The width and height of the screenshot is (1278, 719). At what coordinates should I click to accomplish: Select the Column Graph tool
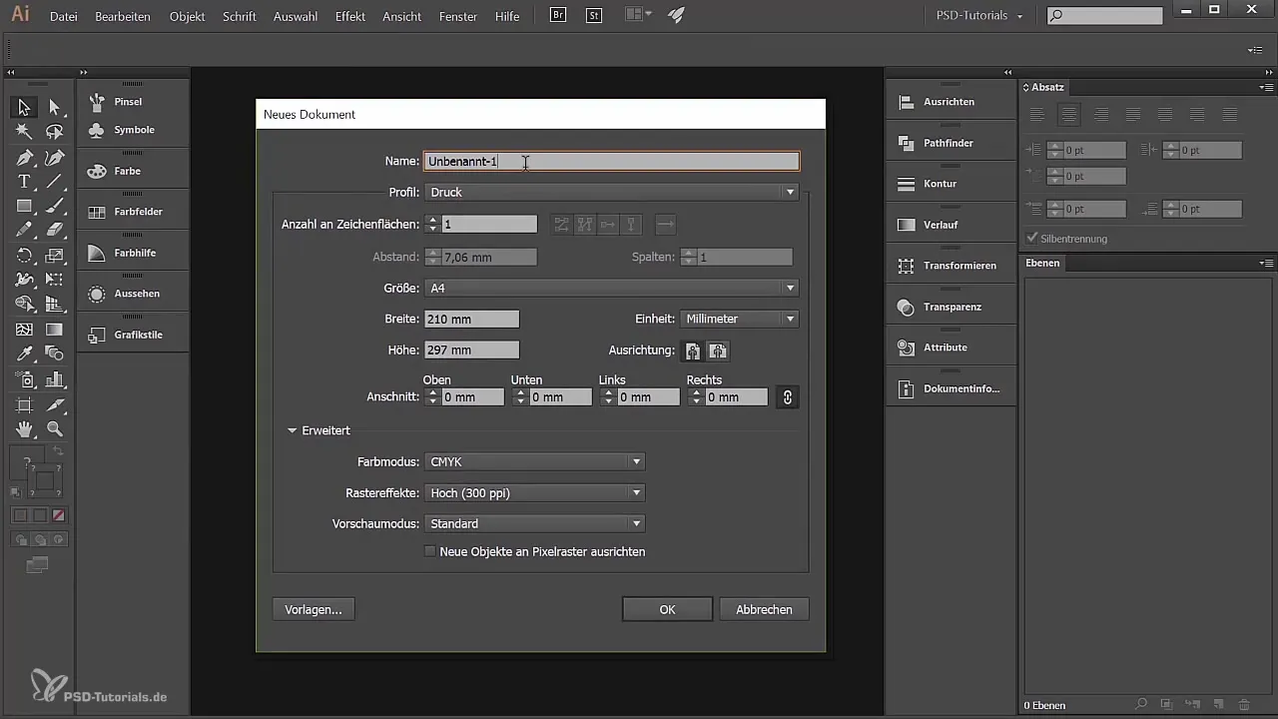click(x=55, y=379)
